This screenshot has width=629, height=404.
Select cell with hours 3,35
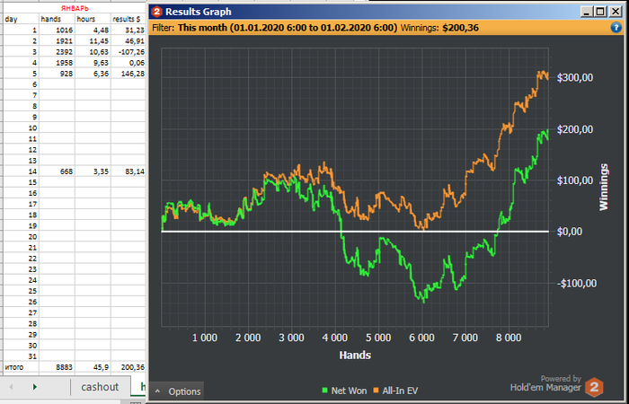click(93, 171)
